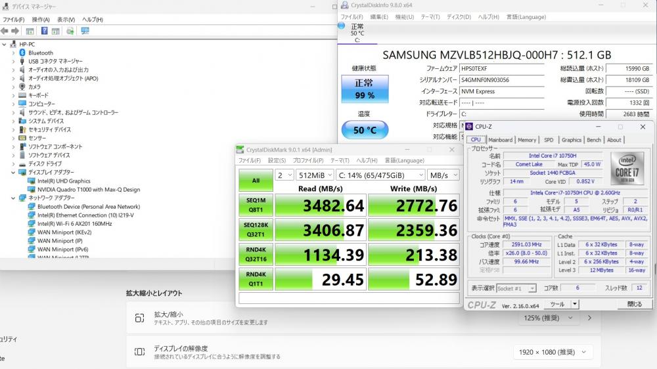Select NVIDIA Quadro T1000 with Max-Q Design
The width and height of the screenshot is (657, 369).
[x=89, y=189]
